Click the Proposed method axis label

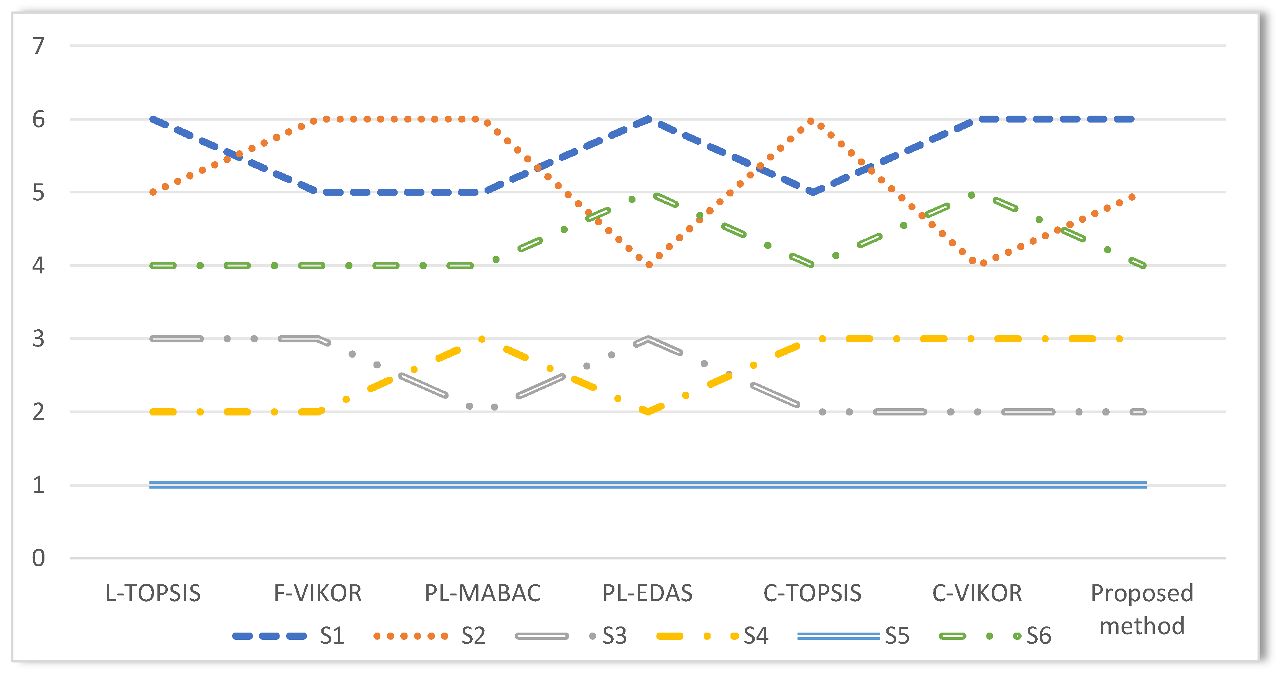coord(1142,609)
